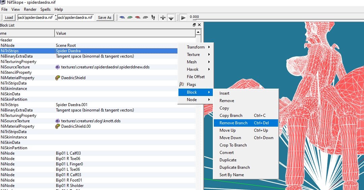
Task: Choose Sort By Name
Action: pyautogui.click(x=246, y=175)
